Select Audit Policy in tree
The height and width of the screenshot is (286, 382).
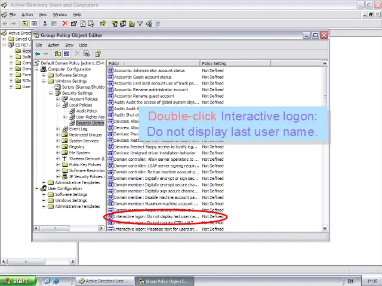[x=87, y=111]
